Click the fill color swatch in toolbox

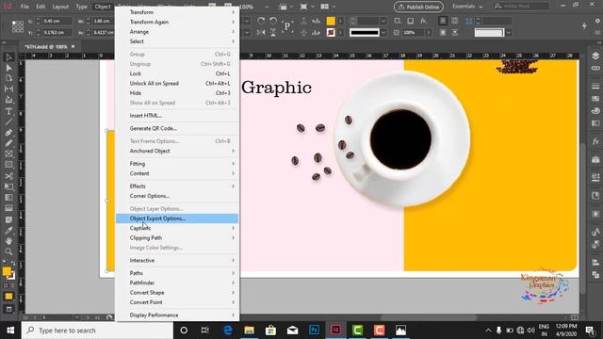[7, 271]
